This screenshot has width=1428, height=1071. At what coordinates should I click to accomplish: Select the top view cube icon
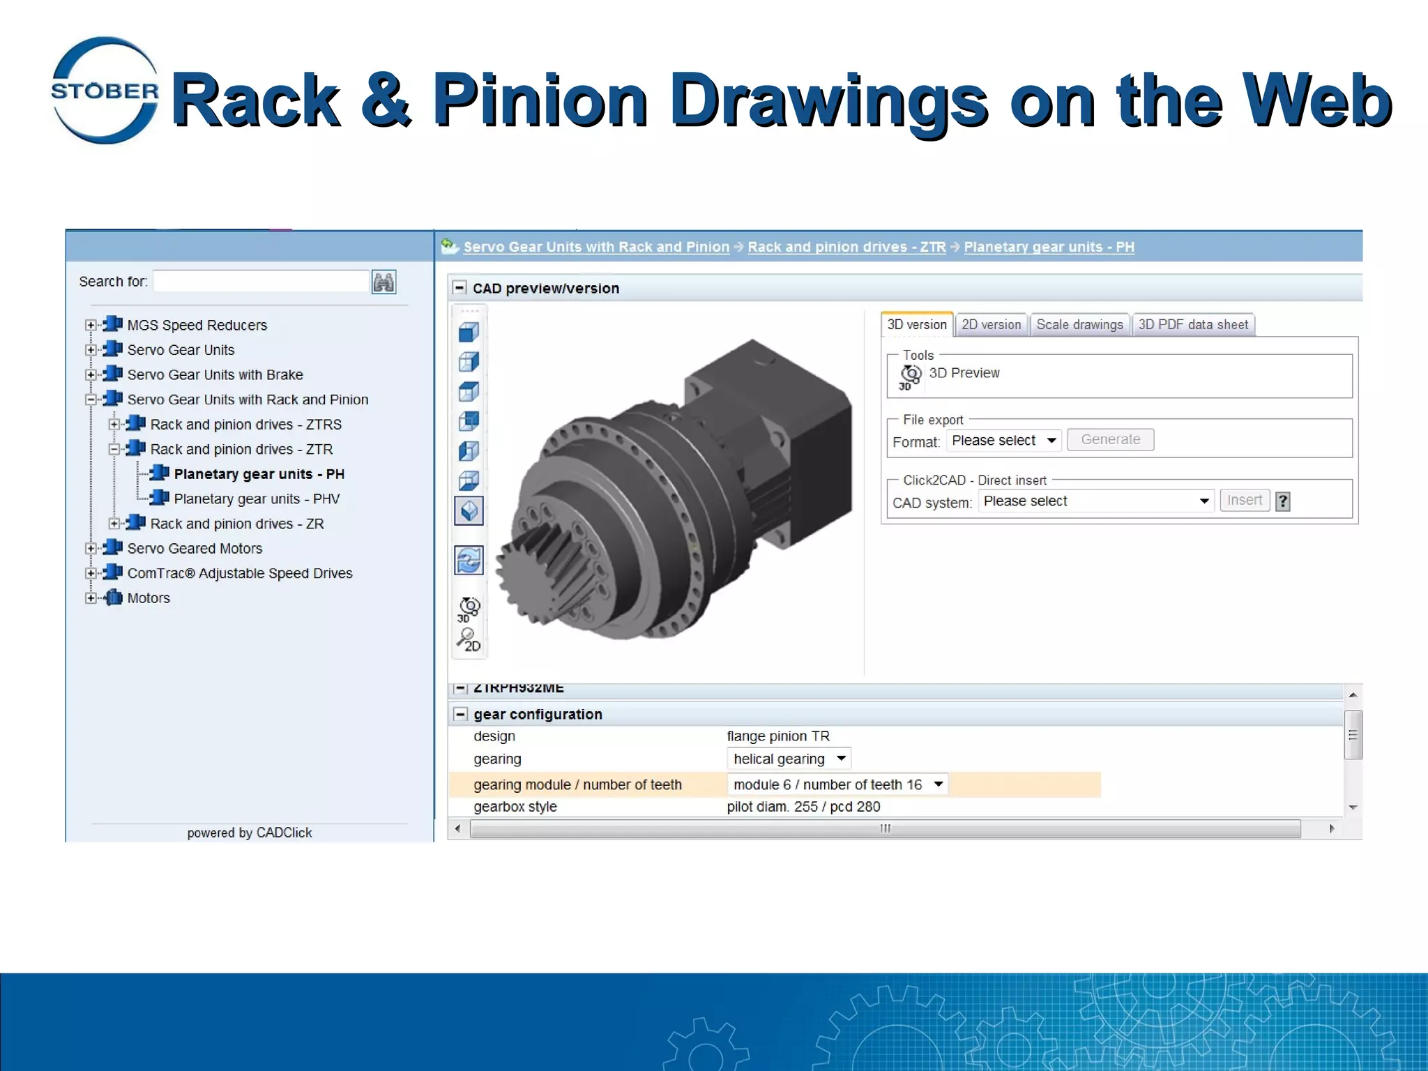click(x=469, y=392)
